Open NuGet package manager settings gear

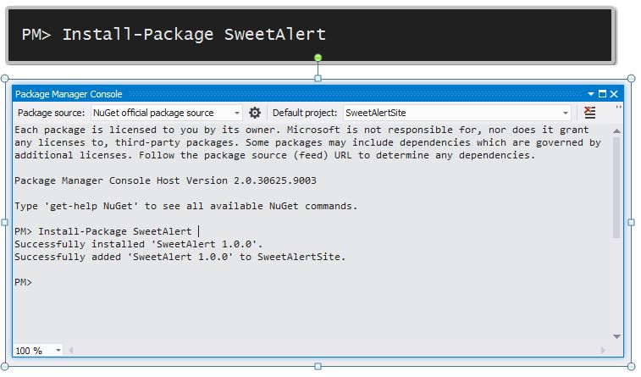(x=255, y=113)
